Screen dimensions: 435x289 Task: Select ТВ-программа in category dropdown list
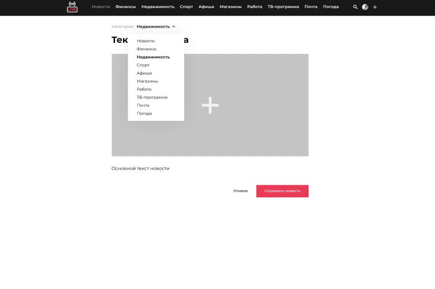coord(152,97)
